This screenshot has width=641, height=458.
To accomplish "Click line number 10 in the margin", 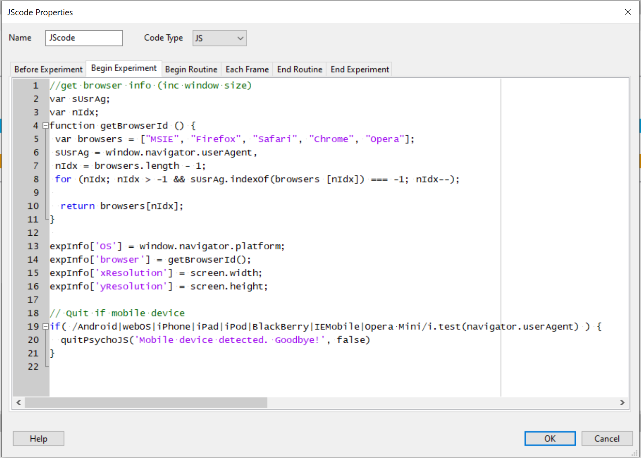I will click(x=33, y=206).
